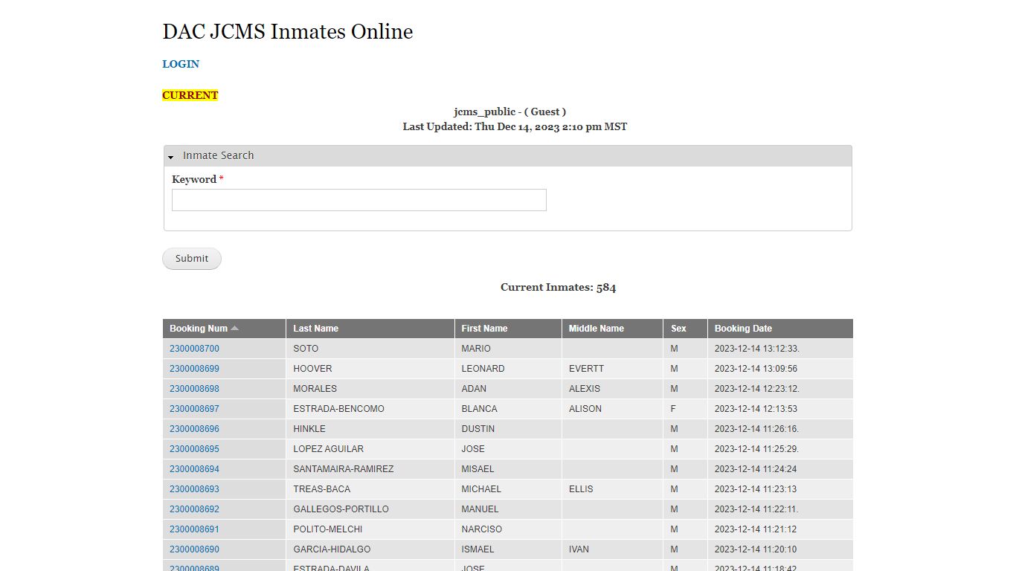Select last name HOOVER cell
This screenshot has height=571, width=1016.
point(370,369)
